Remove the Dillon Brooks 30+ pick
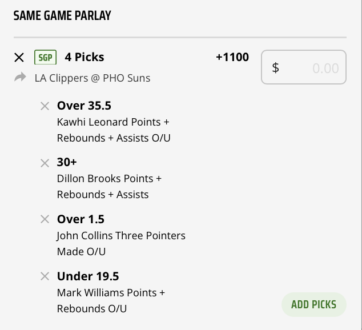This screenshot has height=330, width=362. click(45, 163)
